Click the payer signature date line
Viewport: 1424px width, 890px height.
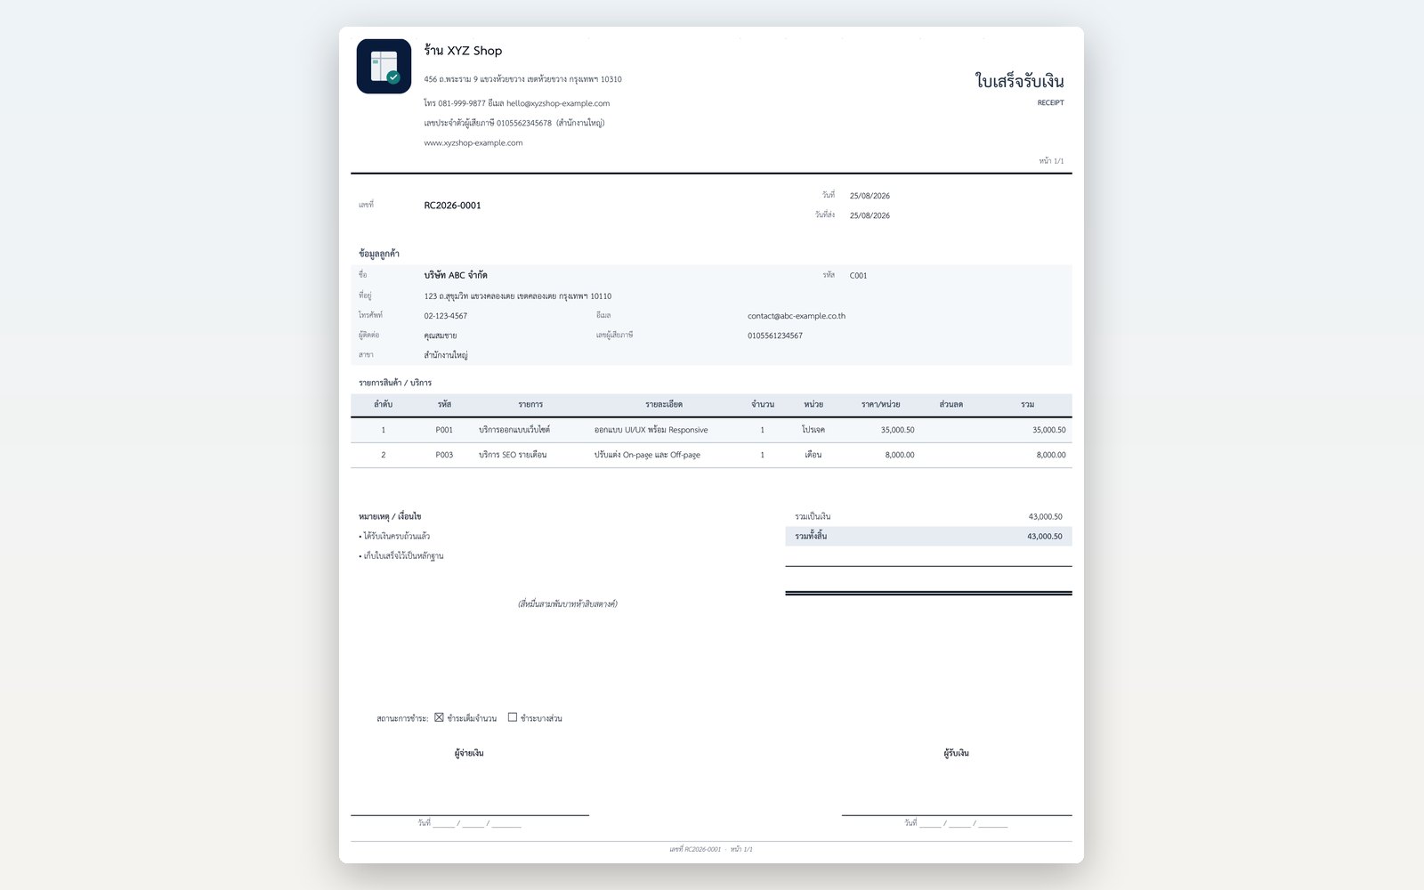(x=470, y=823)
